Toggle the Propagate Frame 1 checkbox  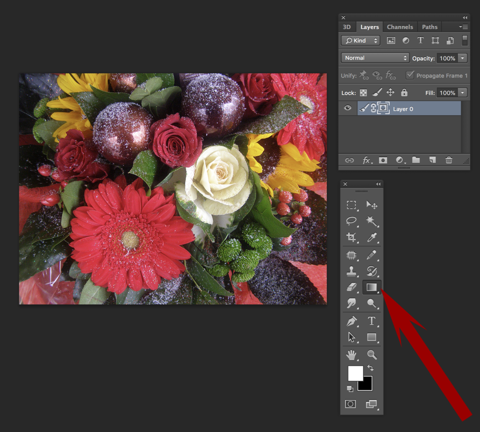[x=410, y=75]
